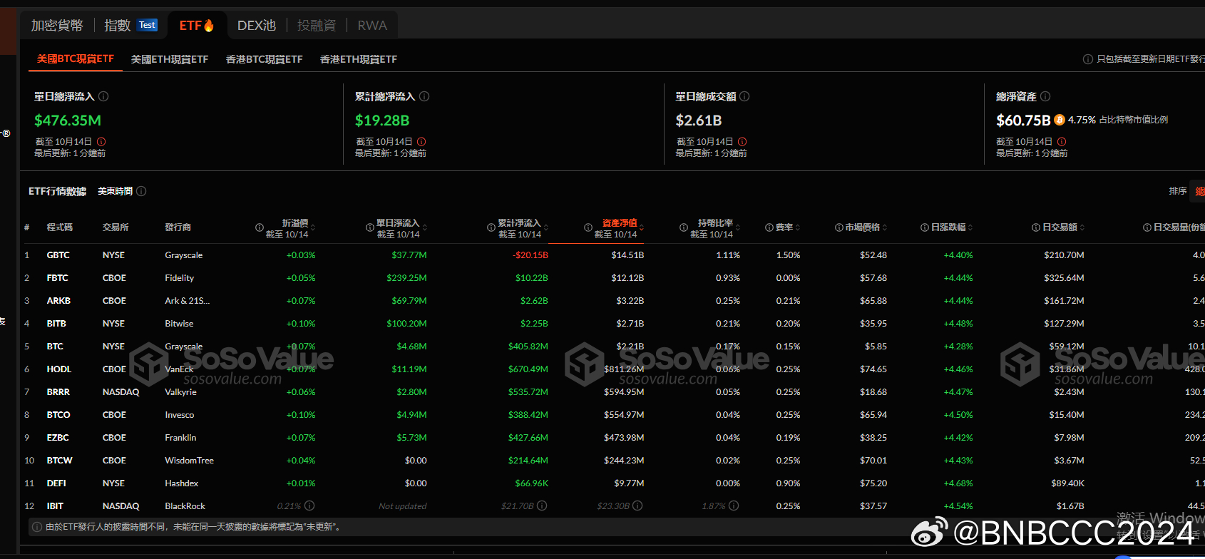Click info icon before 日交易量 column header

1147,227
